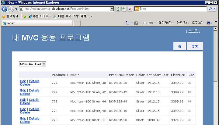Open the 홈 navigation tab

[180, 46]
